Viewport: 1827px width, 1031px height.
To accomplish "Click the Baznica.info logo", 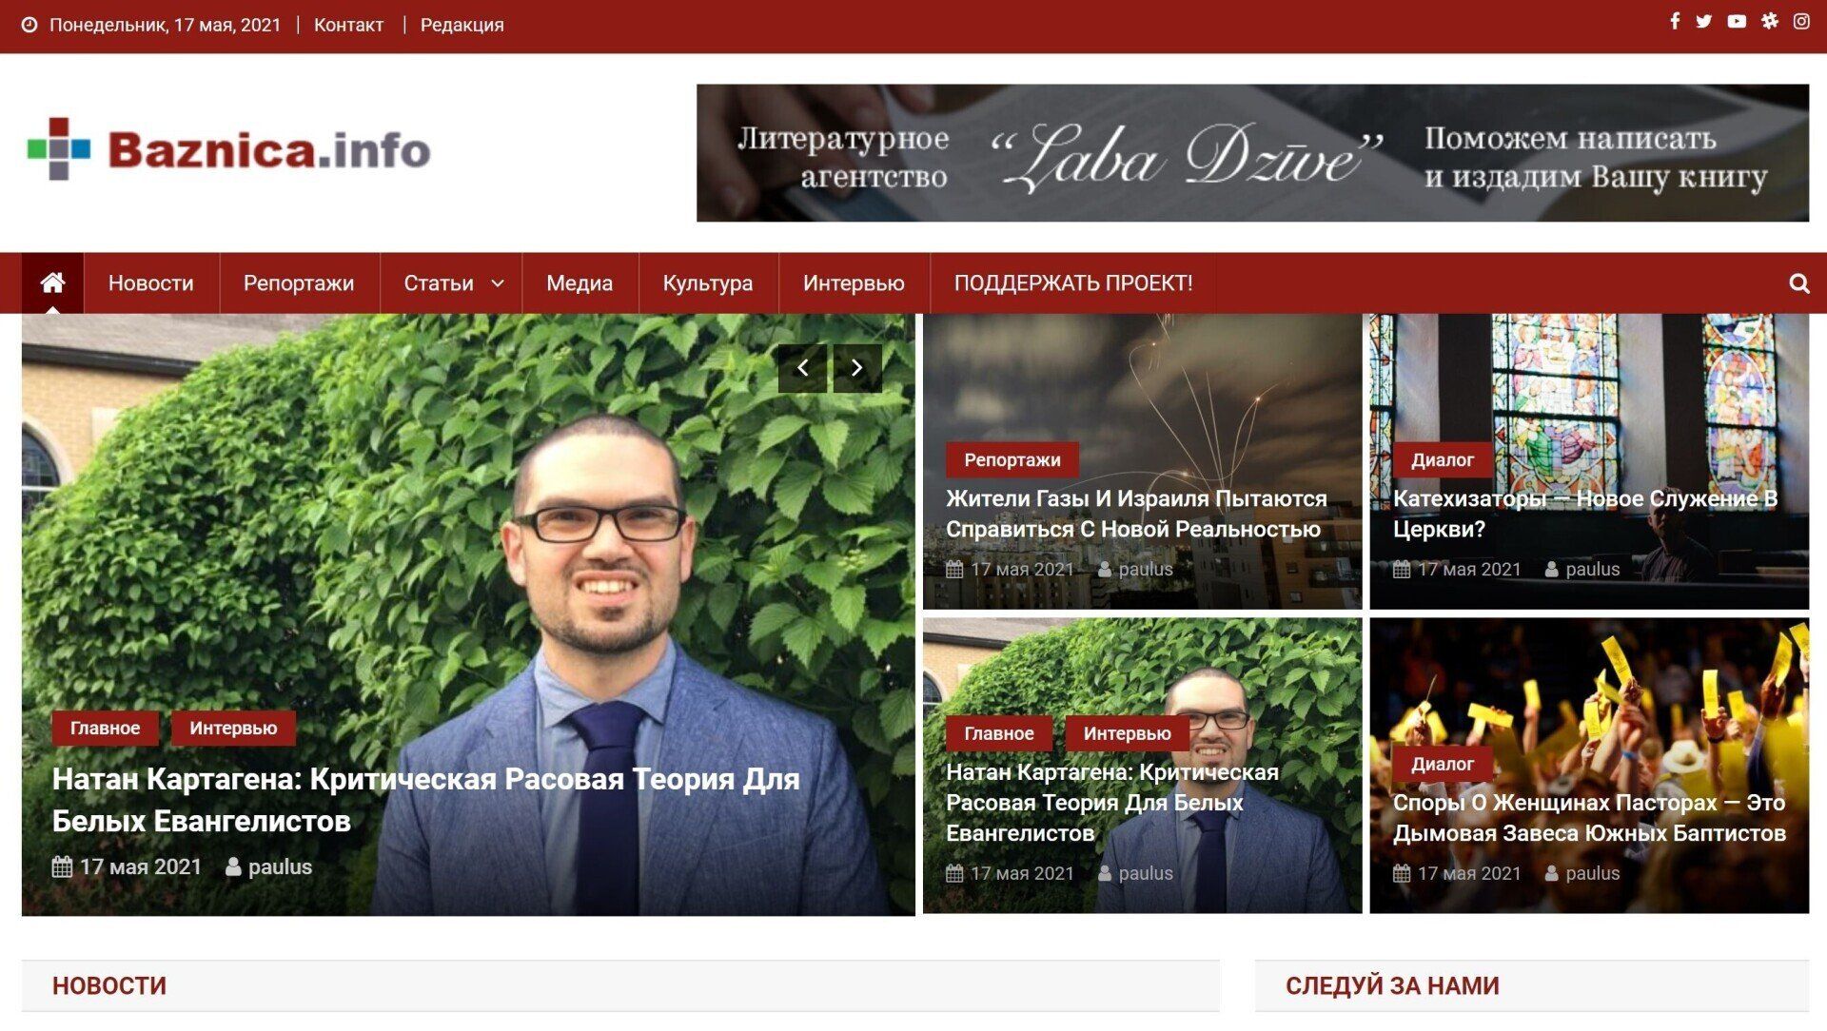I will click(x=228, y=150).
